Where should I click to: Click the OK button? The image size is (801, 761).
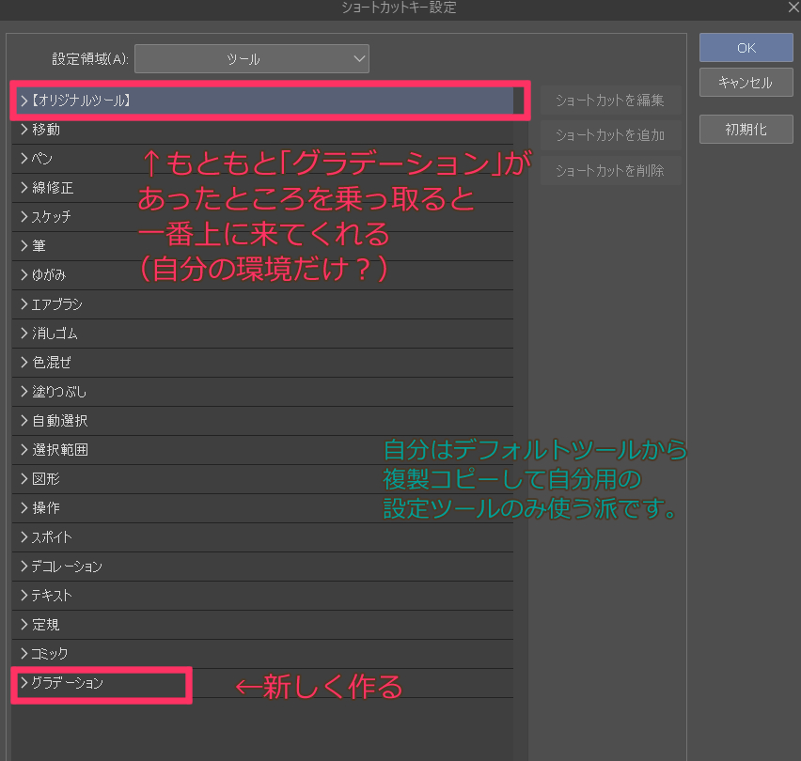click(746, 47)
